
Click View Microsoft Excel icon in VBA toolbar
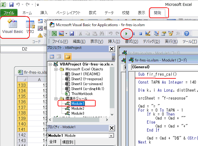coord(54,34)
